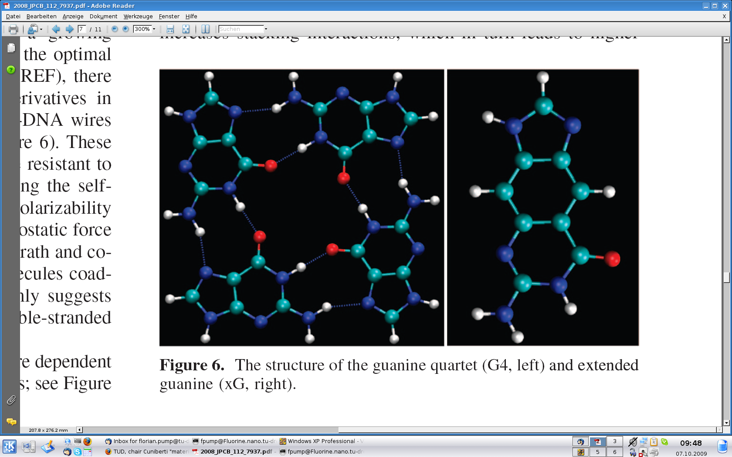Show the Pages thumbnail panel icon

pyautogui.click(x=11, y=48)
